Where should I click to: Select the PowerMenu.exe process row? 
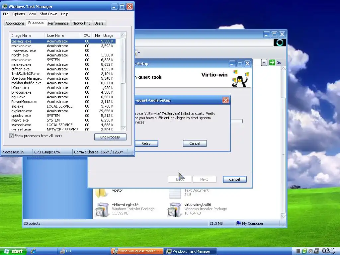(63, 102)
